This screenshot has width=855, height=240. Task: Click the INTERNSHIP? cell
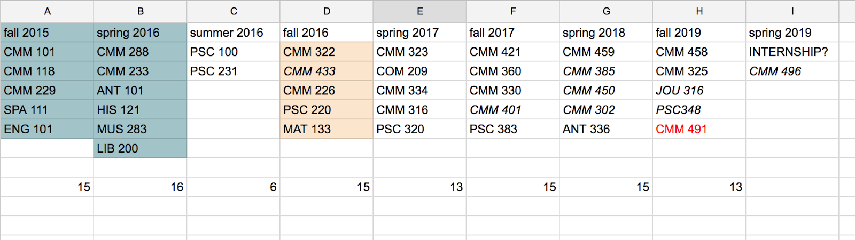(x=792, y=52)
